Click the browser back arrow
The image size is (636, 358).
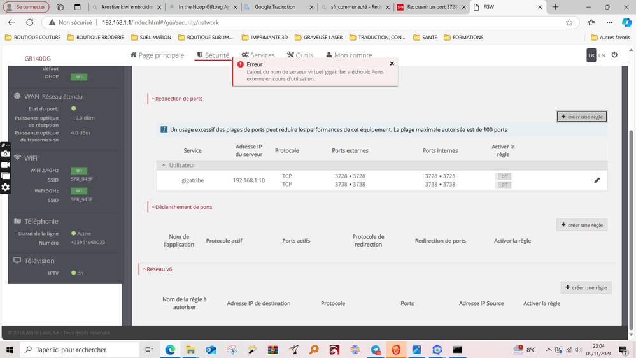click(11, 22)
